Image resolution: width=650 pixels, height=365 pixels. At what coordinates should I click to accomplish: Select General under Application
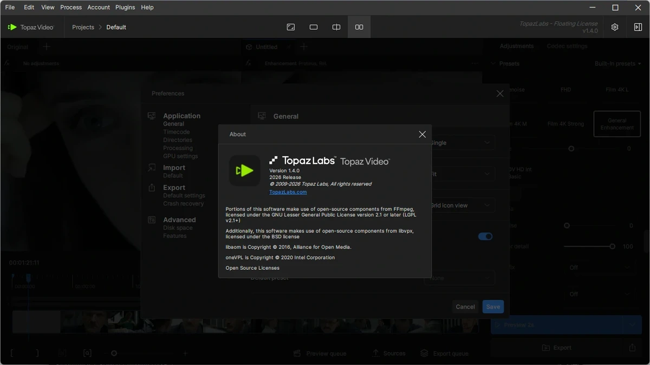[174, 124]
